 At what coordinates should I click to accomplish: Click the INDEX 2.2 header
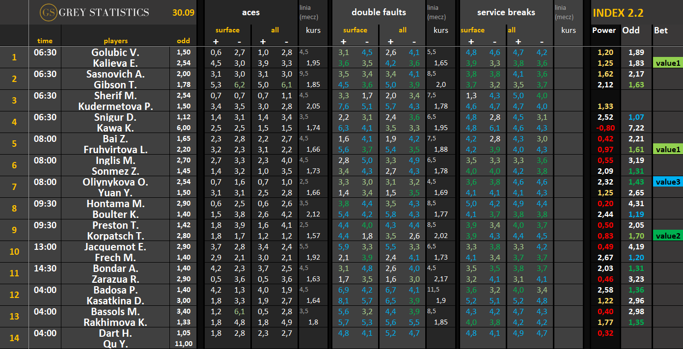tap(618, 13)
